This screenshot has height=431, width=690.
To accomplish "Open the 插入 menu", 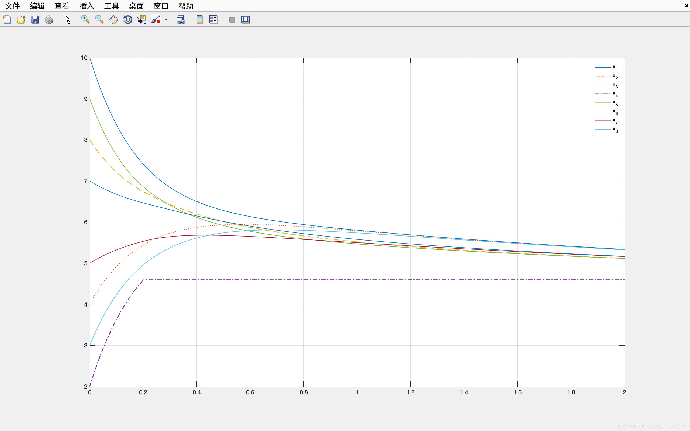I will point(87,6).
